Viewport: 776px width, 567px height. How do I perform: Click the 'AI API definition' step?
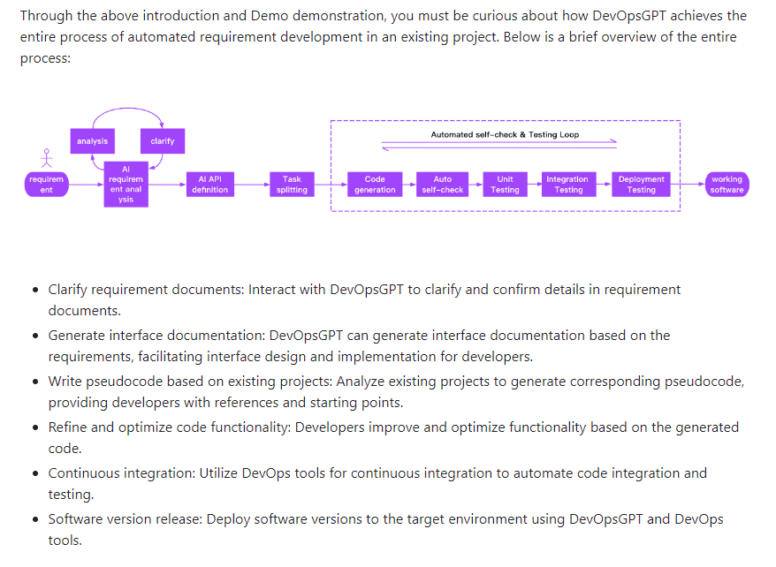tap(209, 185)
